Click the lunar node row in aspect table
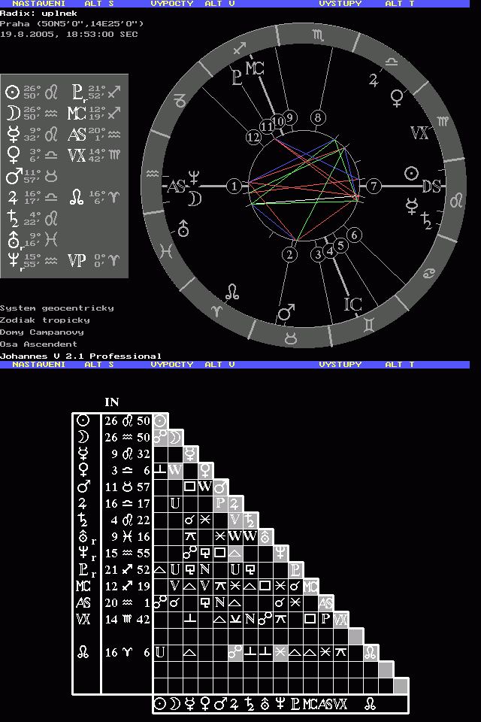The image size is (481, 722). [83, 653]
